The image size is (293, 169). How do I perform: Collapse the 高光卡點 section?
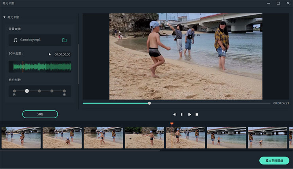pos(4,17)
